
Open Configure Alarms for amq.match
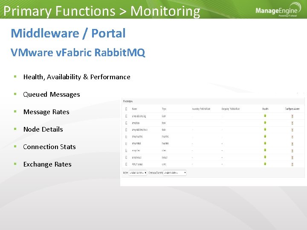(x=293, y=144)
